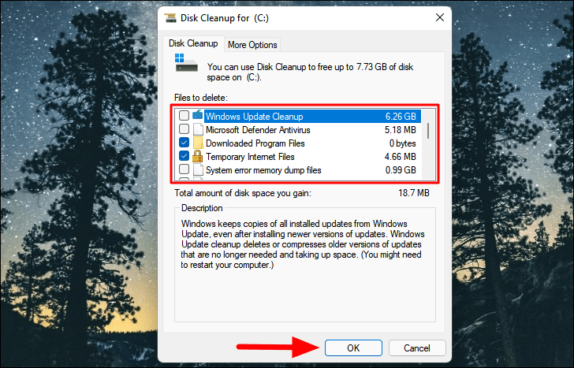Click the 4.66 MB size value
This screenshot has height=368, width=574.
click(400, 157)
